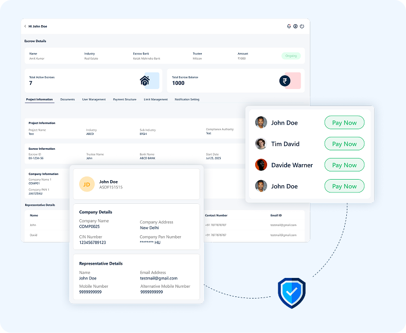Screen dimensions: 406x333
Task: Click the Company Address value New Delhi
Action: [x=149, y=228]
